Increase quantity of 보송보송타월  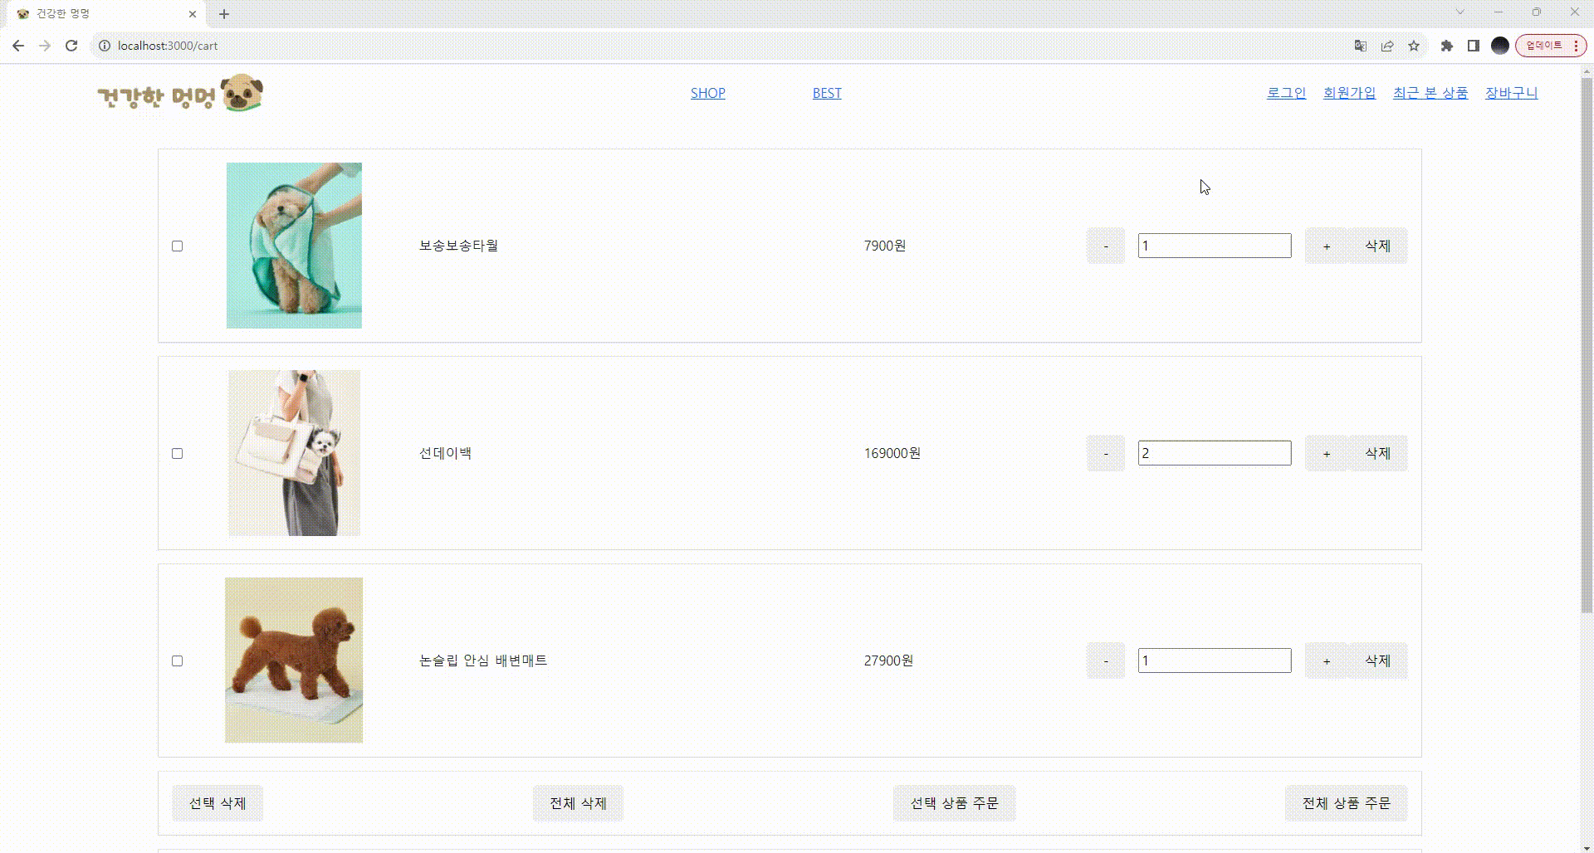1327,246
